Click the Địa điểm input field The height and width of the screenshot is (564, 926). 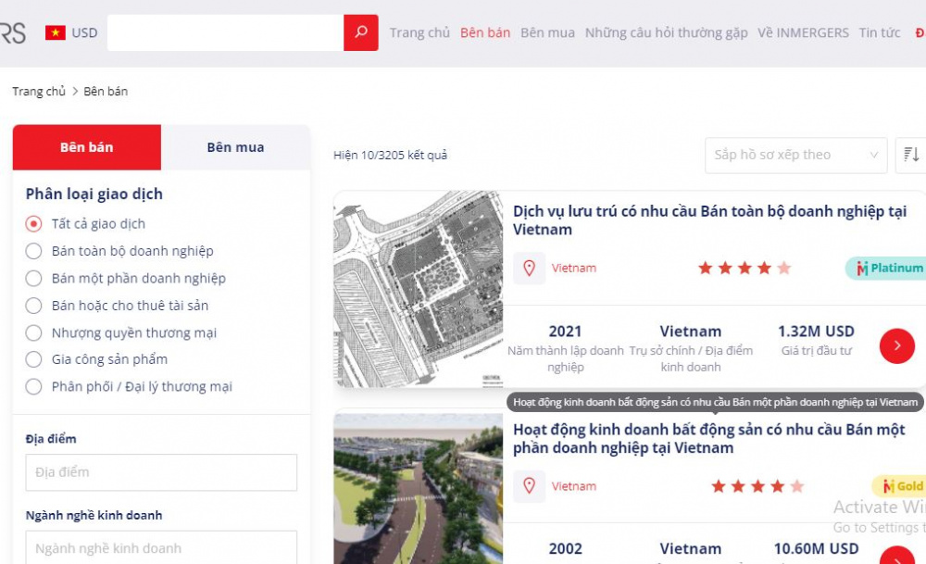tap(161, 472)
